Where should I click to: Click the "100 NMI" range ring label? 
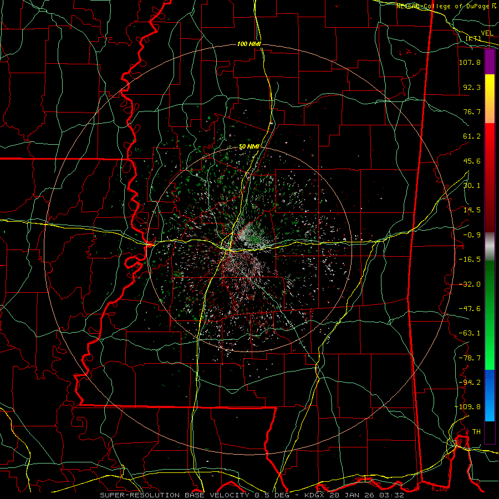coord(249,44)
